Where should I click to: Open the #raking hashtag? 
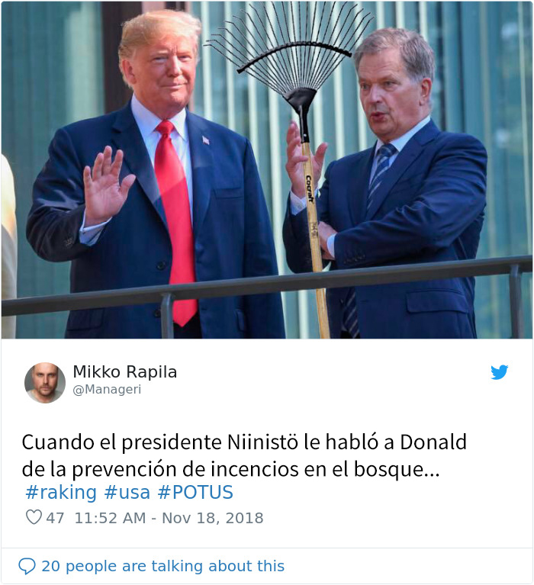61,492
